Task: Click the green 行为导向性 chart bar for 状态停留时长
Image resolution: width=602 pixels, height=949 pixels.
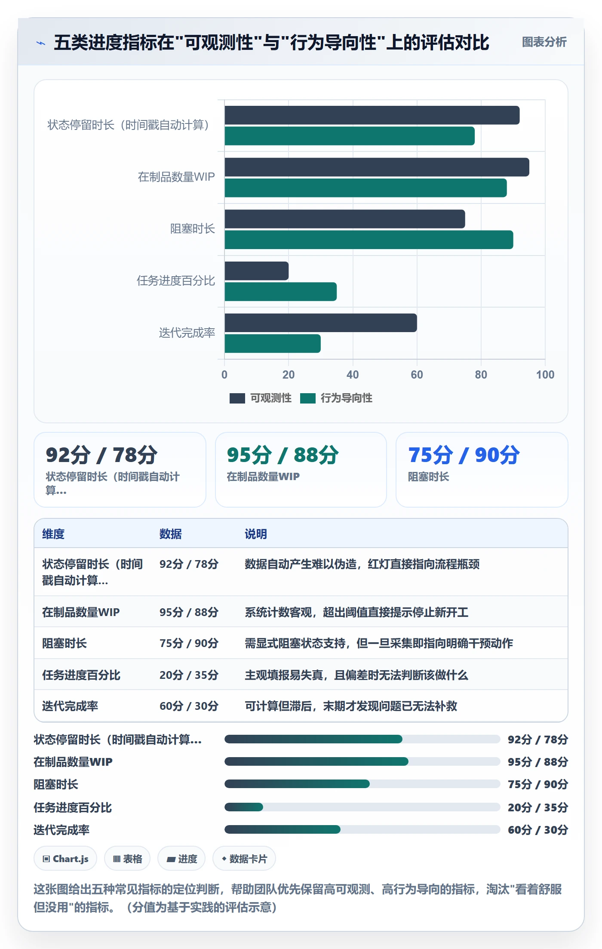Action: point(350,136)
